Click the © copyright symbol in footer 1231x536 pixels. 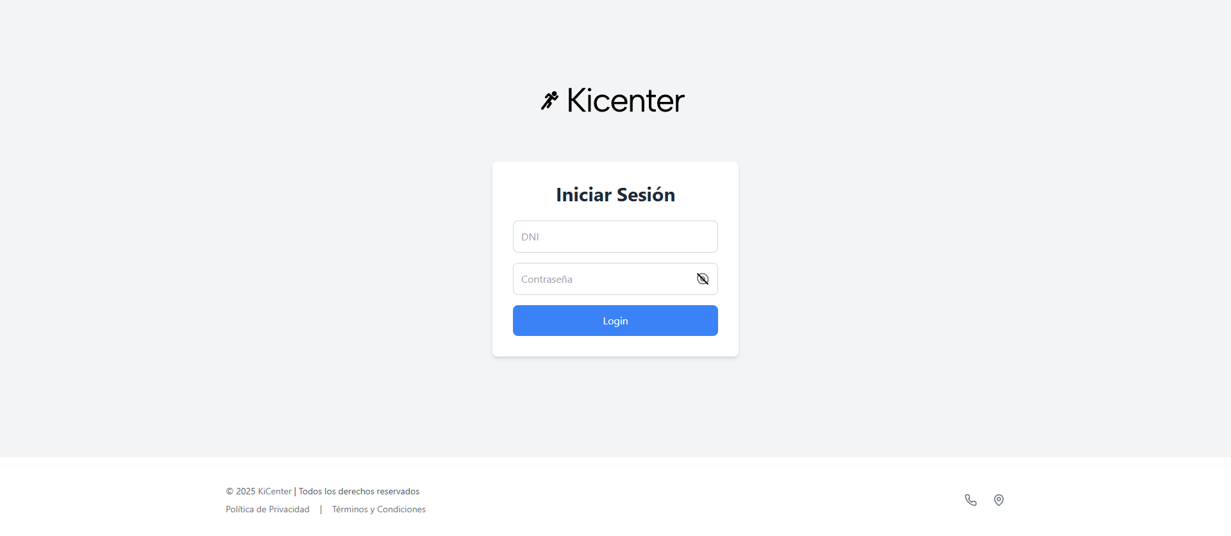click(230, 491)
